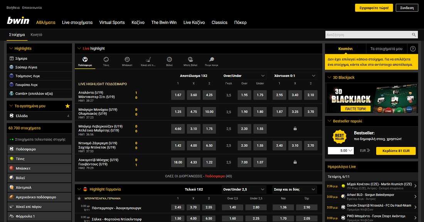424x222 pixels.
Task: Open the Χάντικαπ 0:1 market dropdown
Action: (x=294, y=76)
